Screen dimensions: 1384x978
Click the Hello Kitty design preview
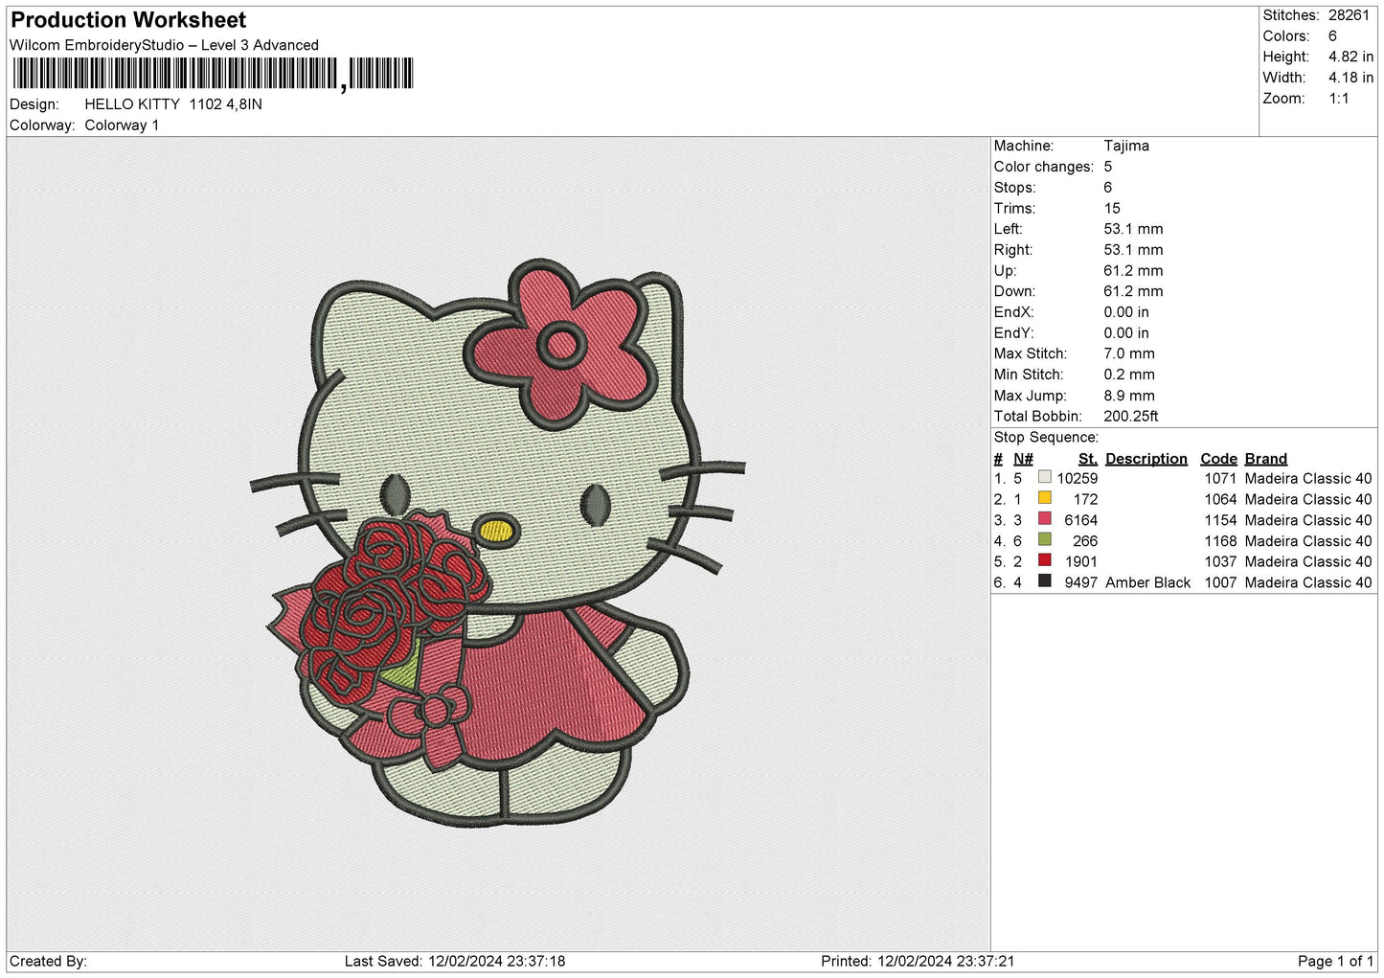(x=497, y=544)
